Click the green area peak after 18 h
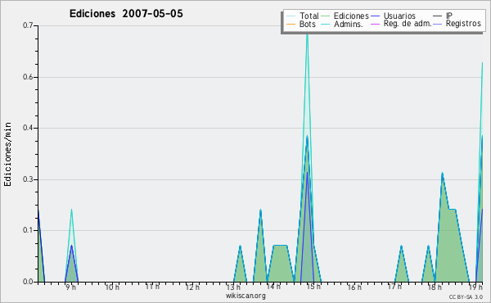This screenshot has width=491, height=303. click(442, 174)
